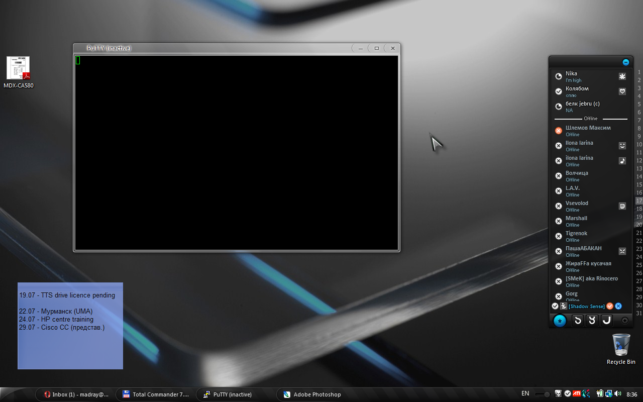
Task: Click Nika's away status icon
Action: click(558, 76)
